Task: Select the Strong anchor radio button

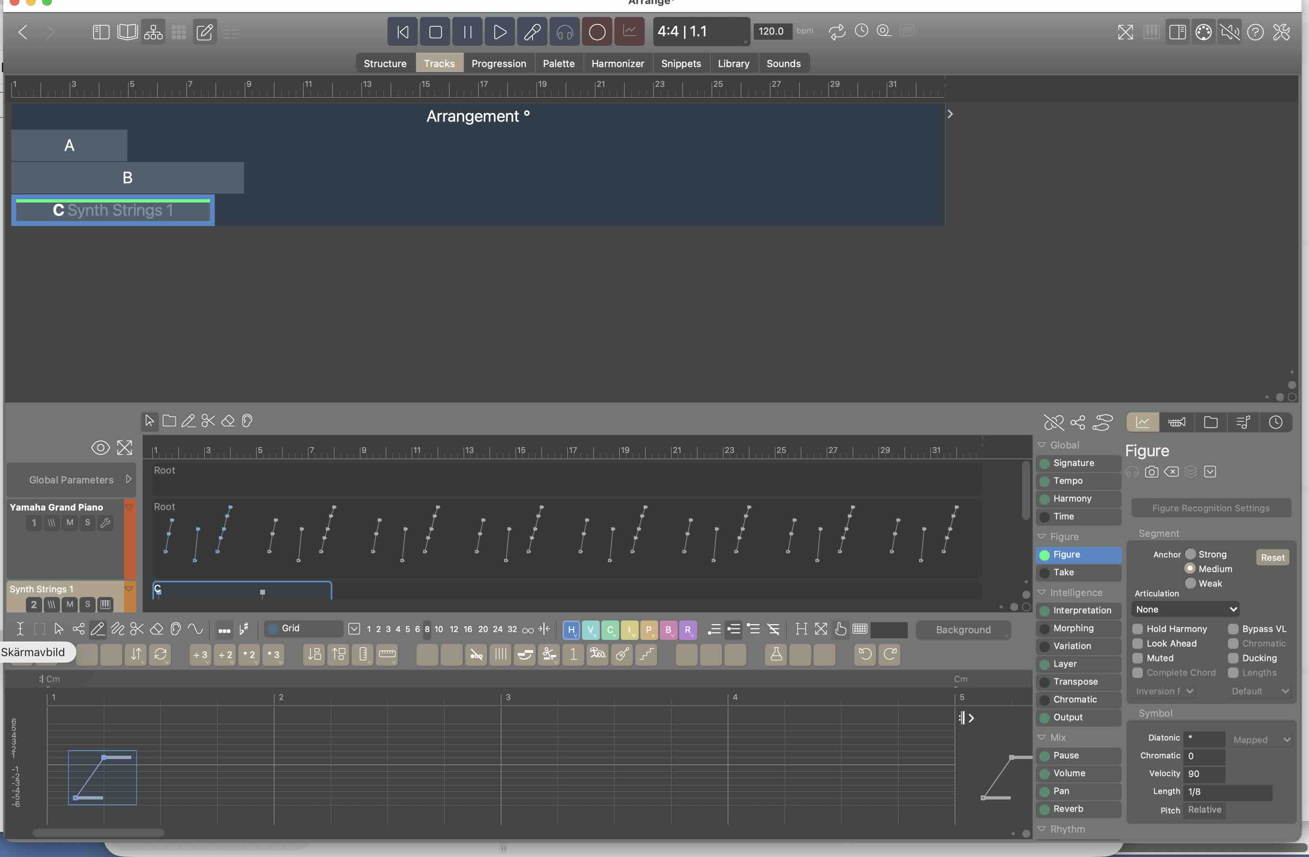Action: (1190, 554)
